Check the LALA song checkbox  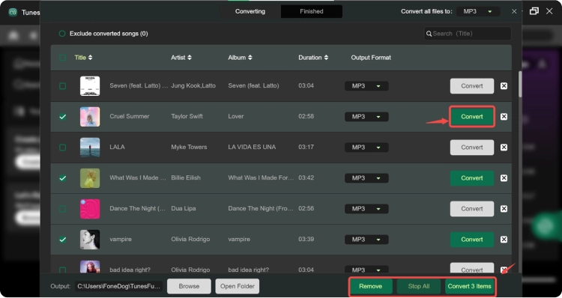point(63,148)
